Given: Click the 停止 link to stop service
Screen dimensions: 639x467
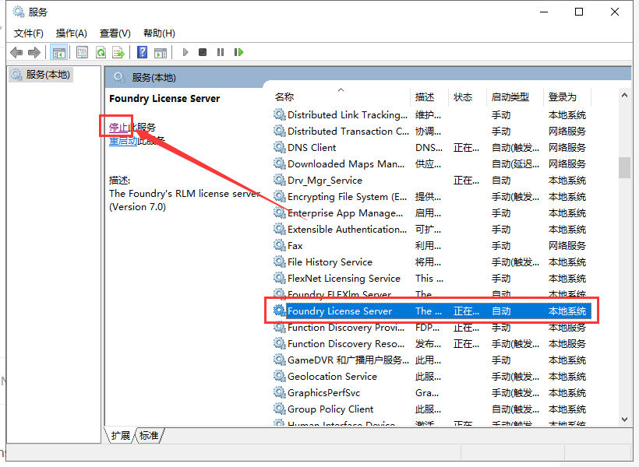Looking at the screenshot, I should [118, 127].
